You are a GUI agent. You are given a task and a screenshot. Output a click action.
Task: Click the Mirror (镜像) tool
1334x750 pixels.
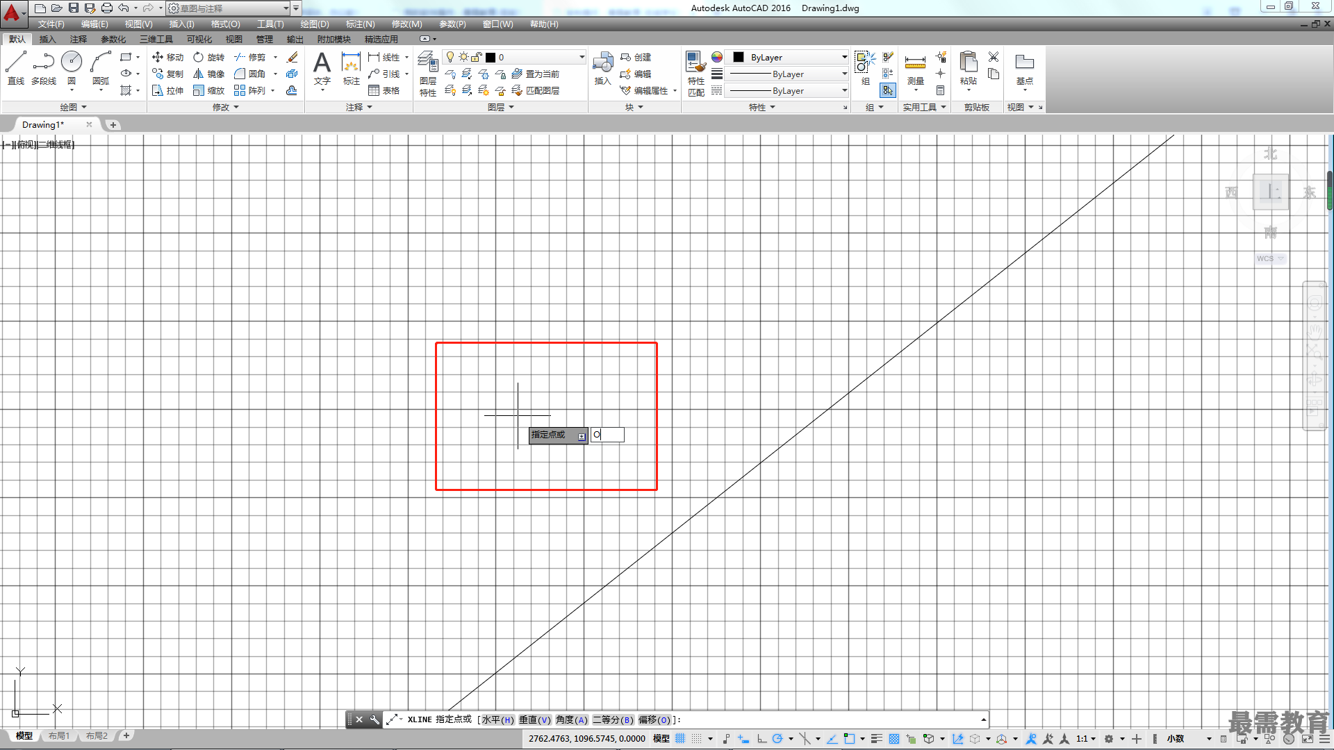(x=208, y=74)
